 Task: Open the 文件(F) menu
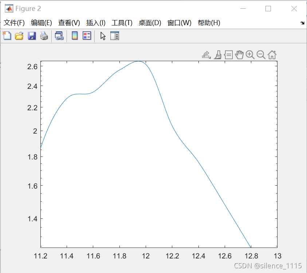coord(14,23)
